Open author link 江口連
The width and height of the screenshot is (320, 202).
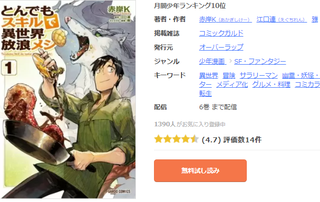point(282,20)
